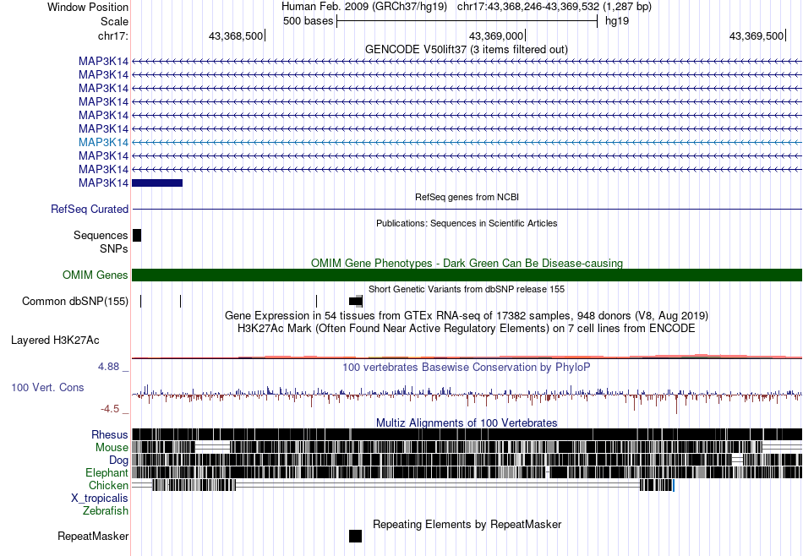Open the GENCODE V50lift37 track title
The height and width of the screenshot is (556, 803).
(466, 49)
